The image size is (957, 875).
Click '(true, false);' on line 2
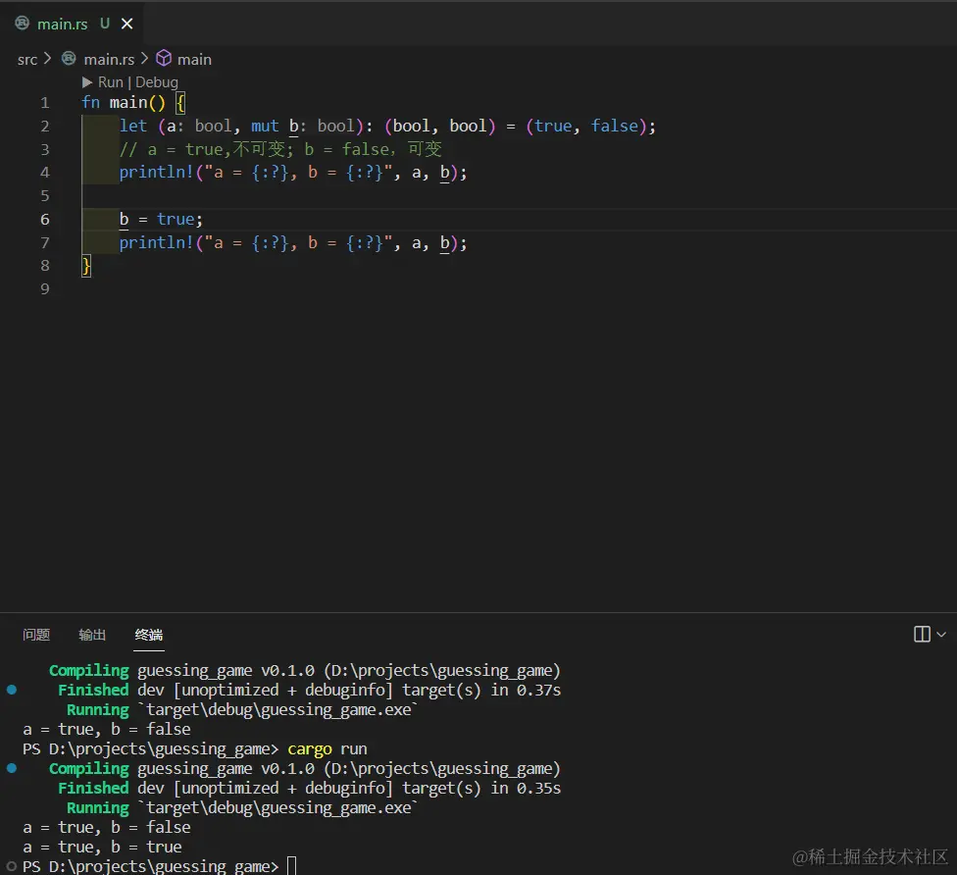[591, 126]
